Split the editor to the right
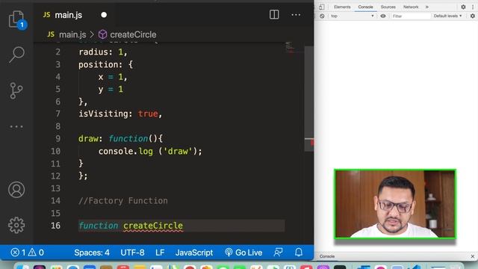The height and width of the screenshot is (269, 478). (274, 15)
